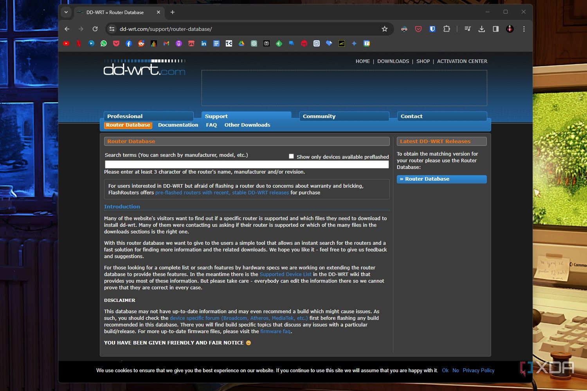Screen dimensions: 587x391
Task: Enable Show only devices available preflashed
Action: point(291,156)
